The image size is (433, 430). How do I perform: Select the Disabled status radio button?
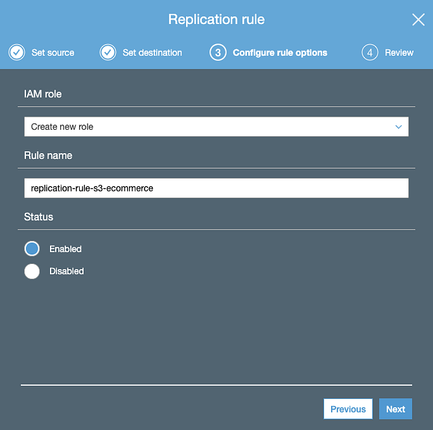(32, 271)
